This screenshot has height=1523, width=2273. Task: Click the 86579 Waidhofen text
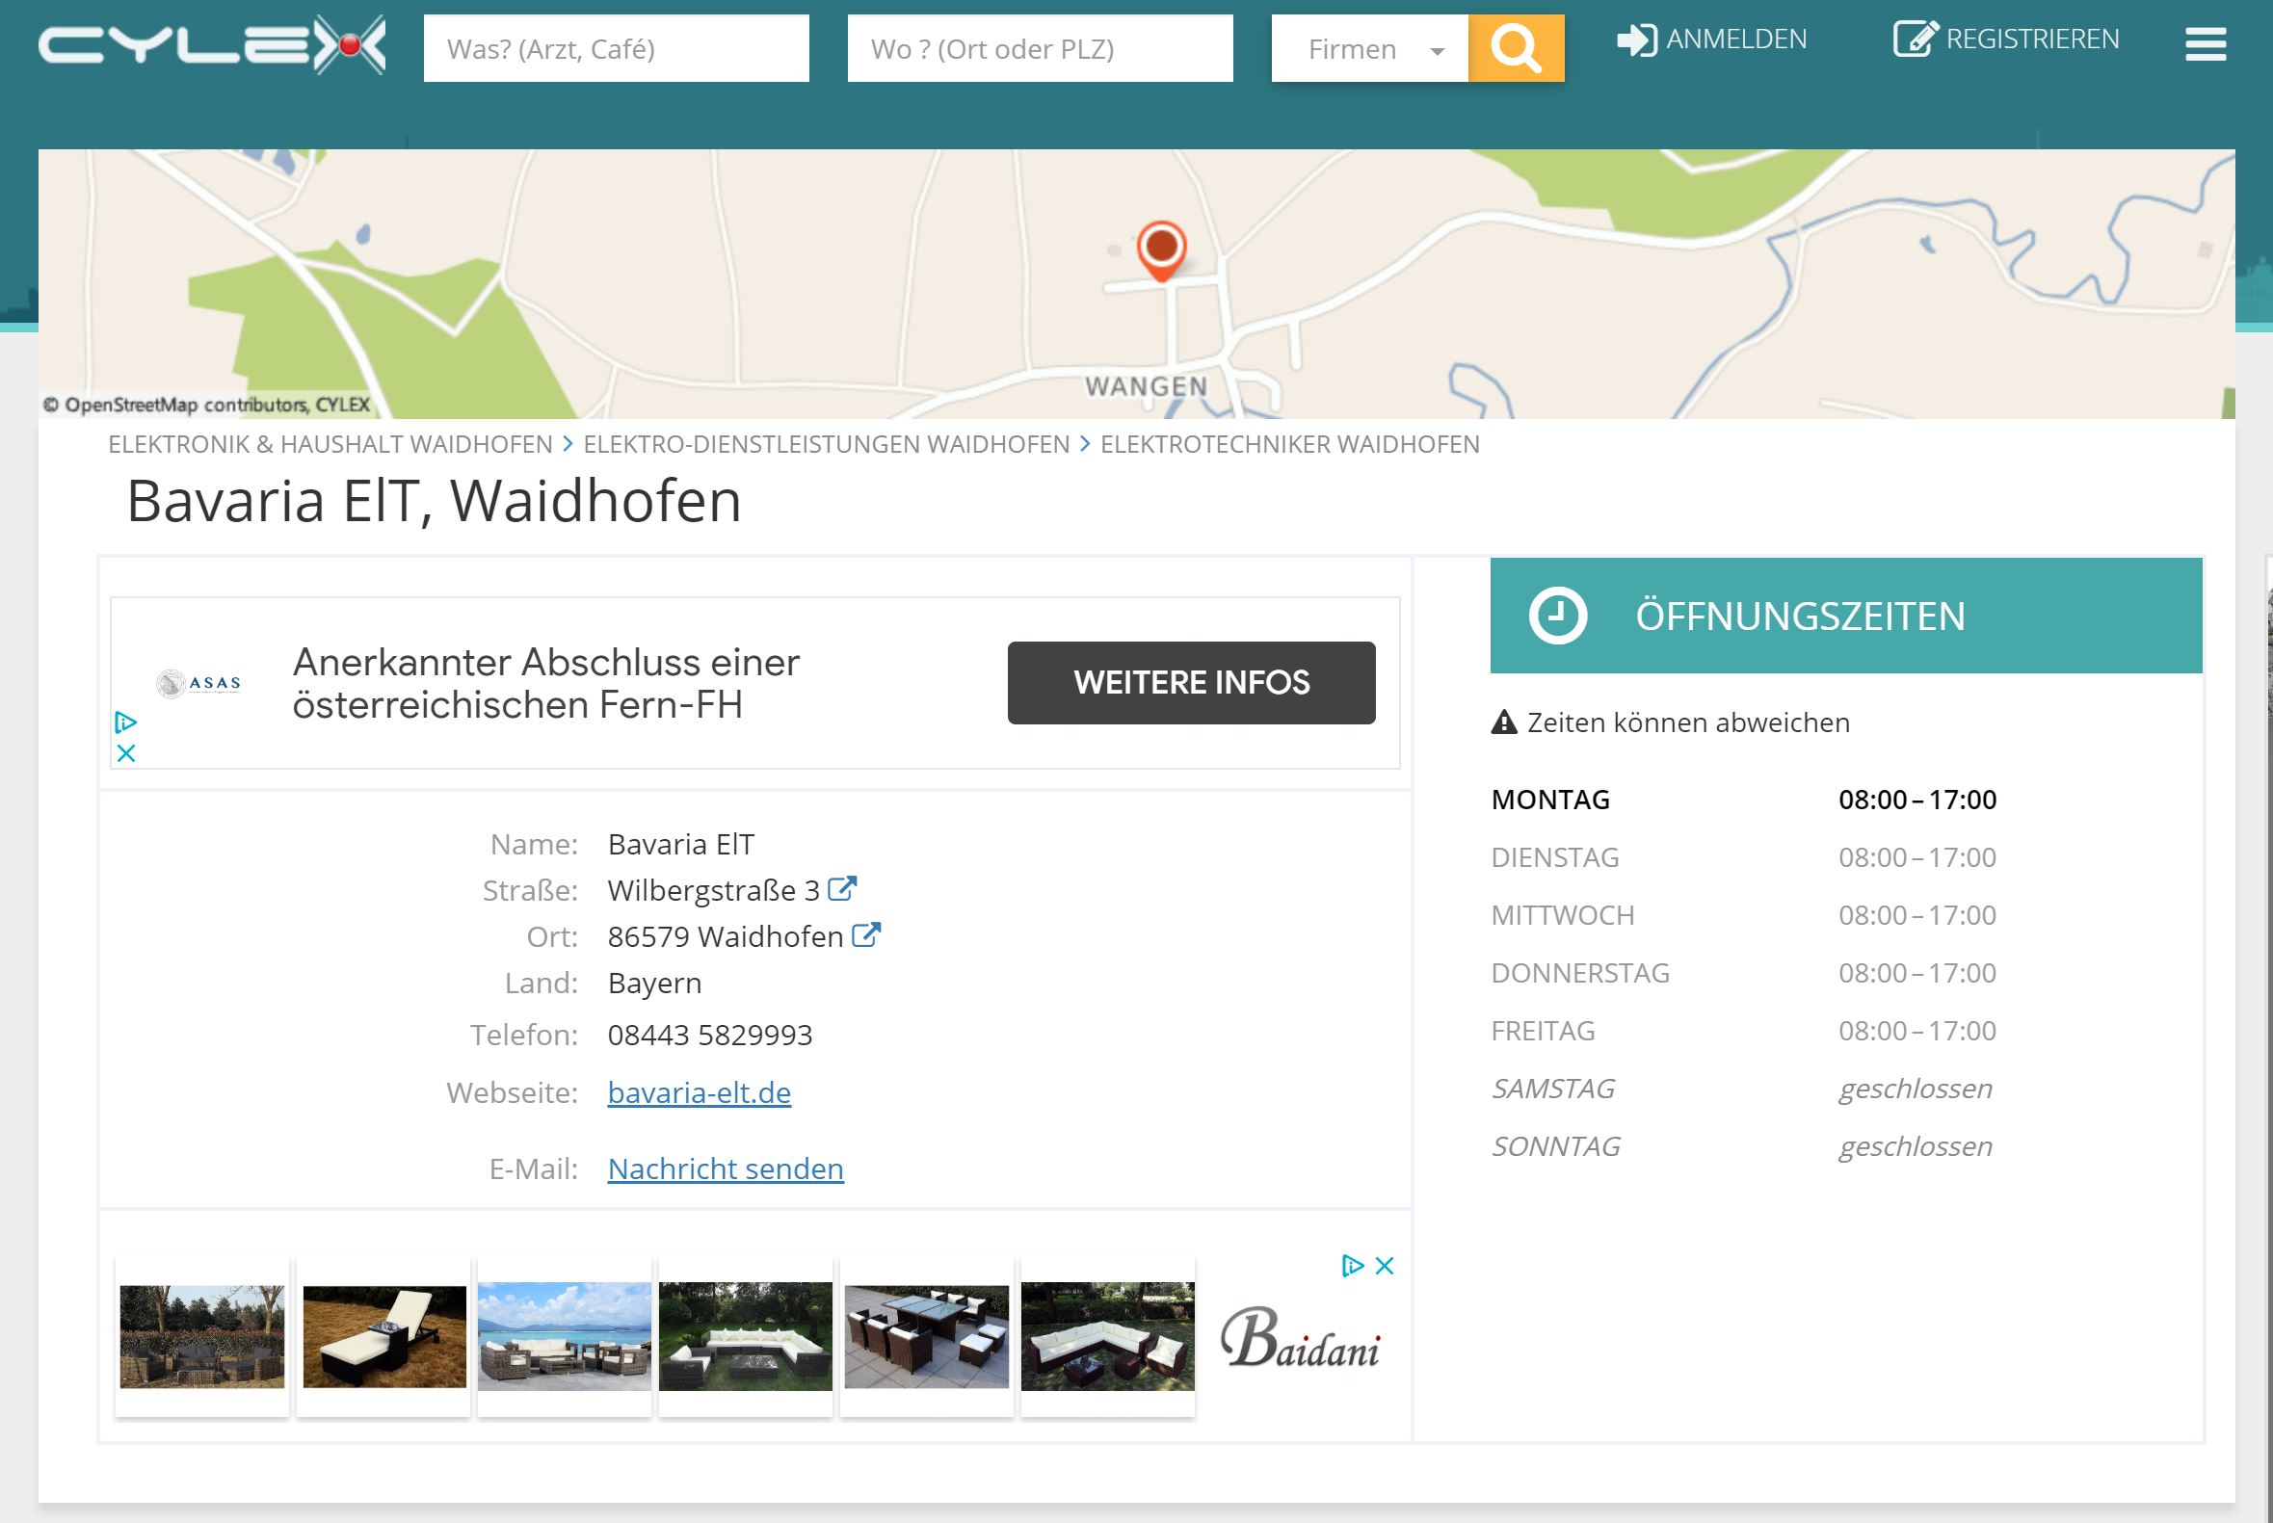[726, 936]
